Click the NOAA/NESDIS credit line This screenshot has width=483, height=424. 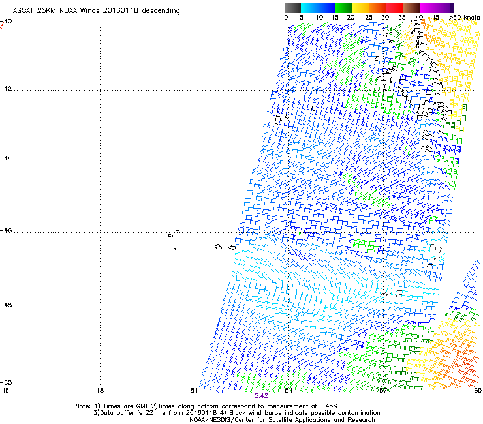[282, 420]
